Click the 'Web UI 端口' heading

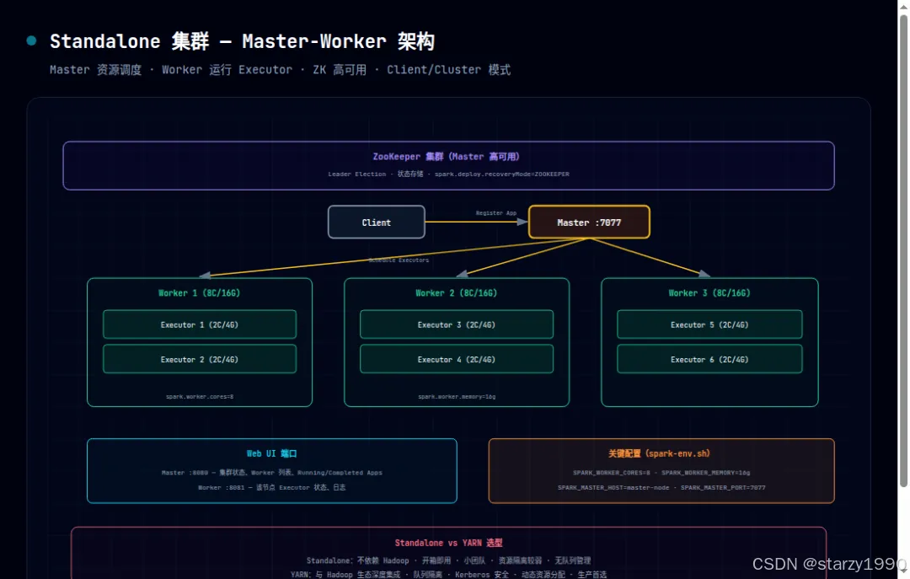pos(271,453)
